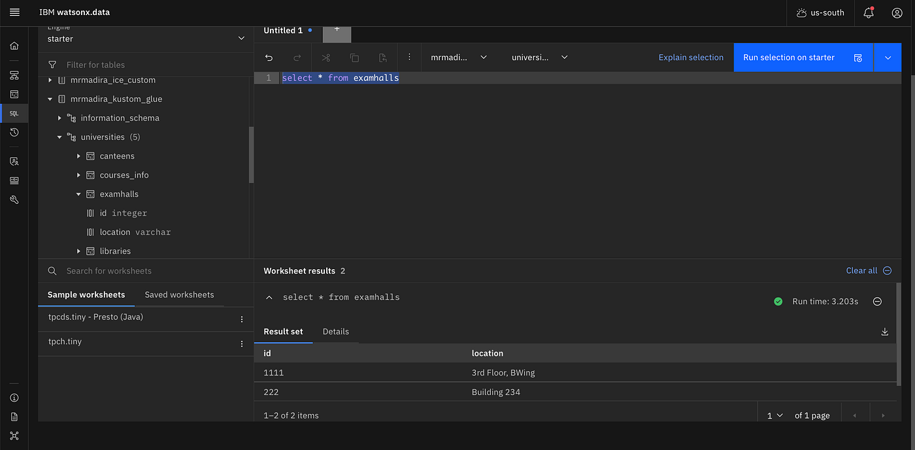This screenshot has width=915, height=450.
Task: Click Clear all results
Action: coord(869,270)
